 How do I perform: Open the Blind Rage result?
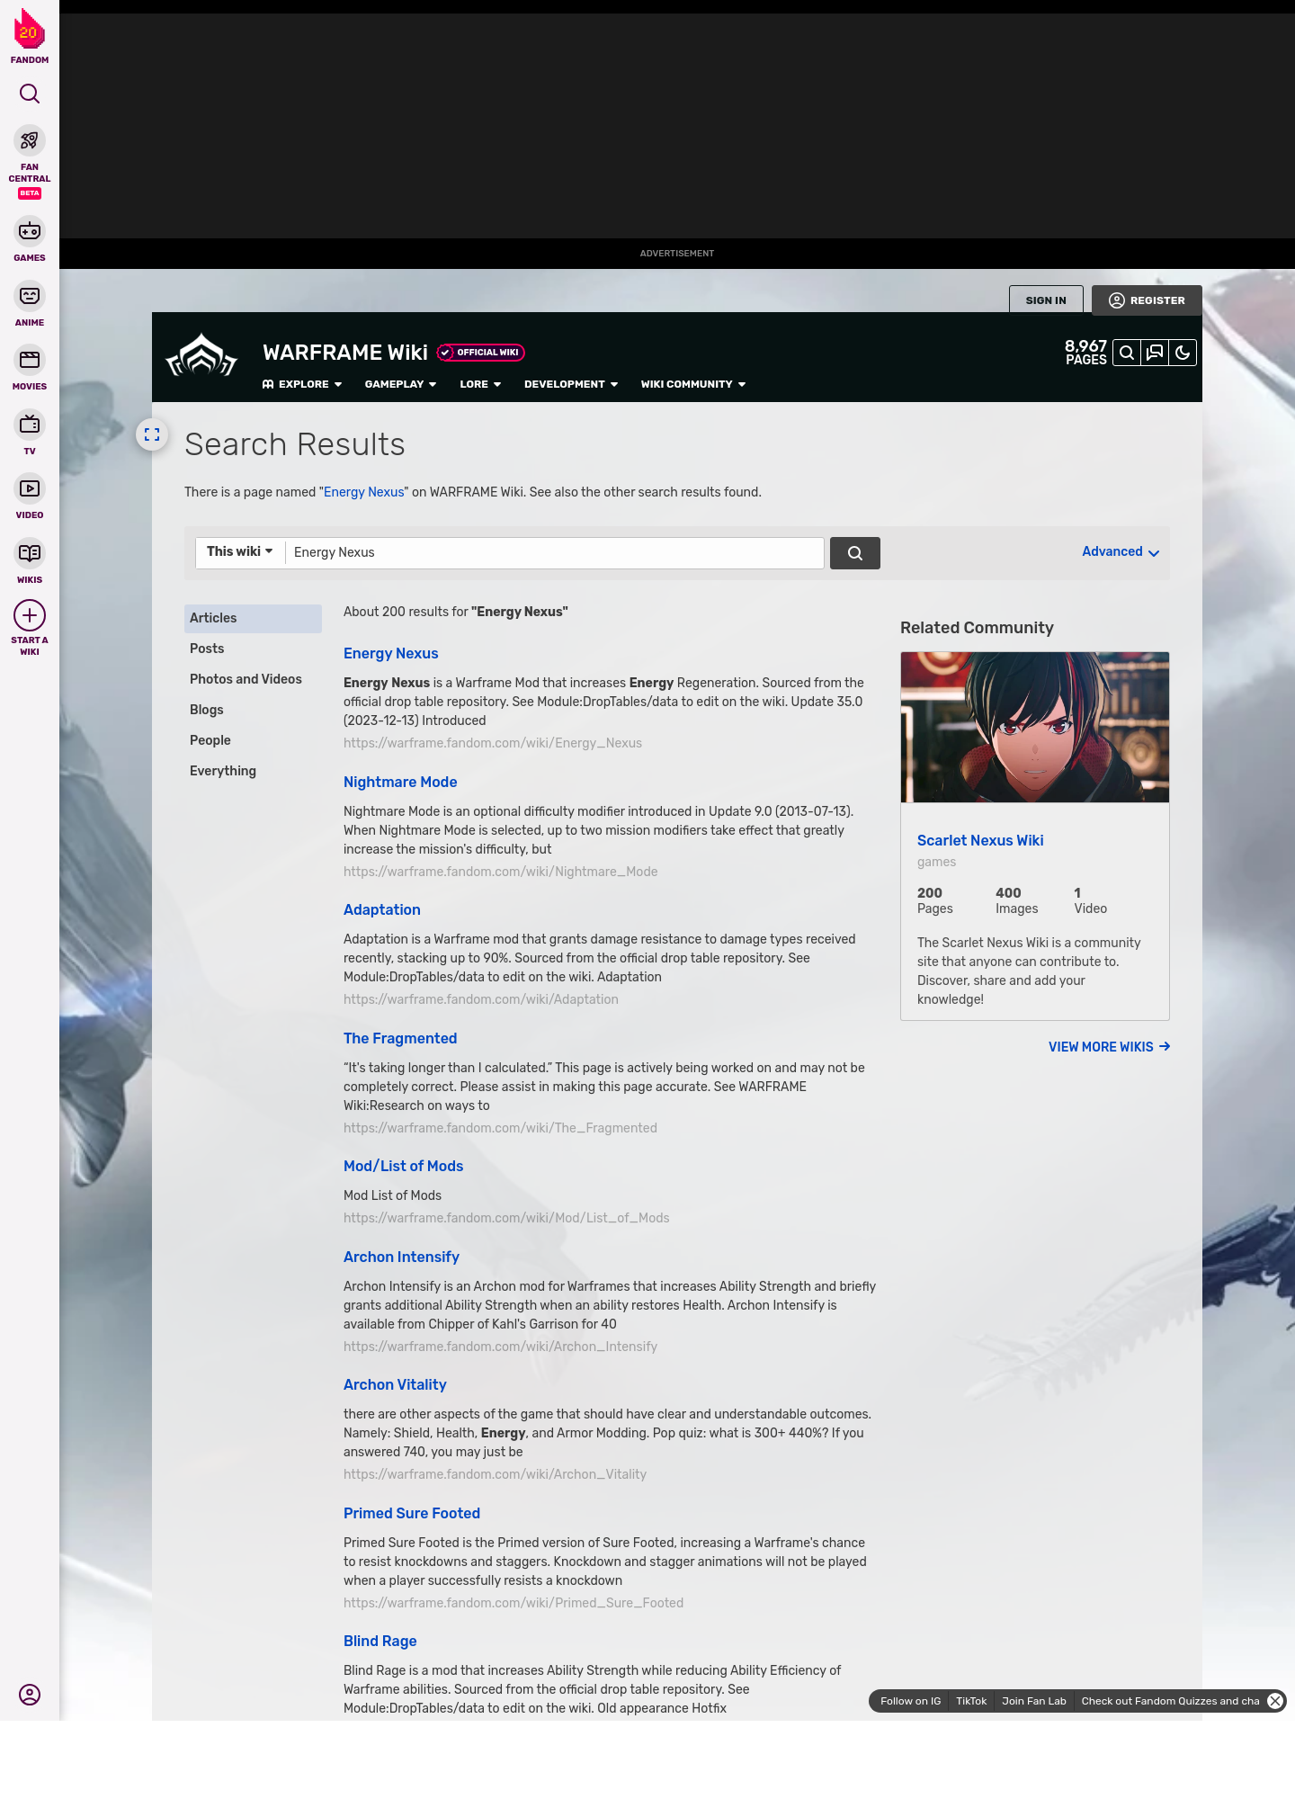380,1642
